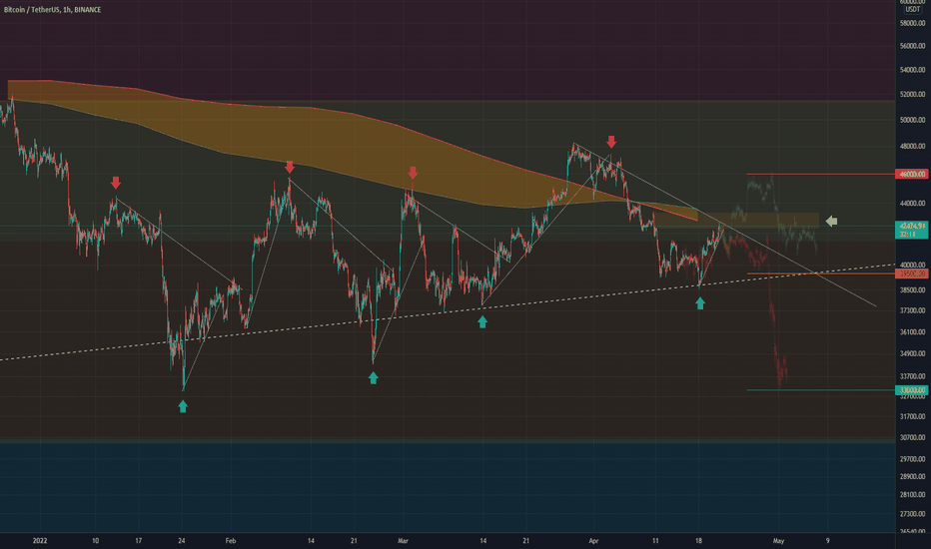Click the 28100.00 price axis label
931x549 pixels.
(x=913, y=495)
